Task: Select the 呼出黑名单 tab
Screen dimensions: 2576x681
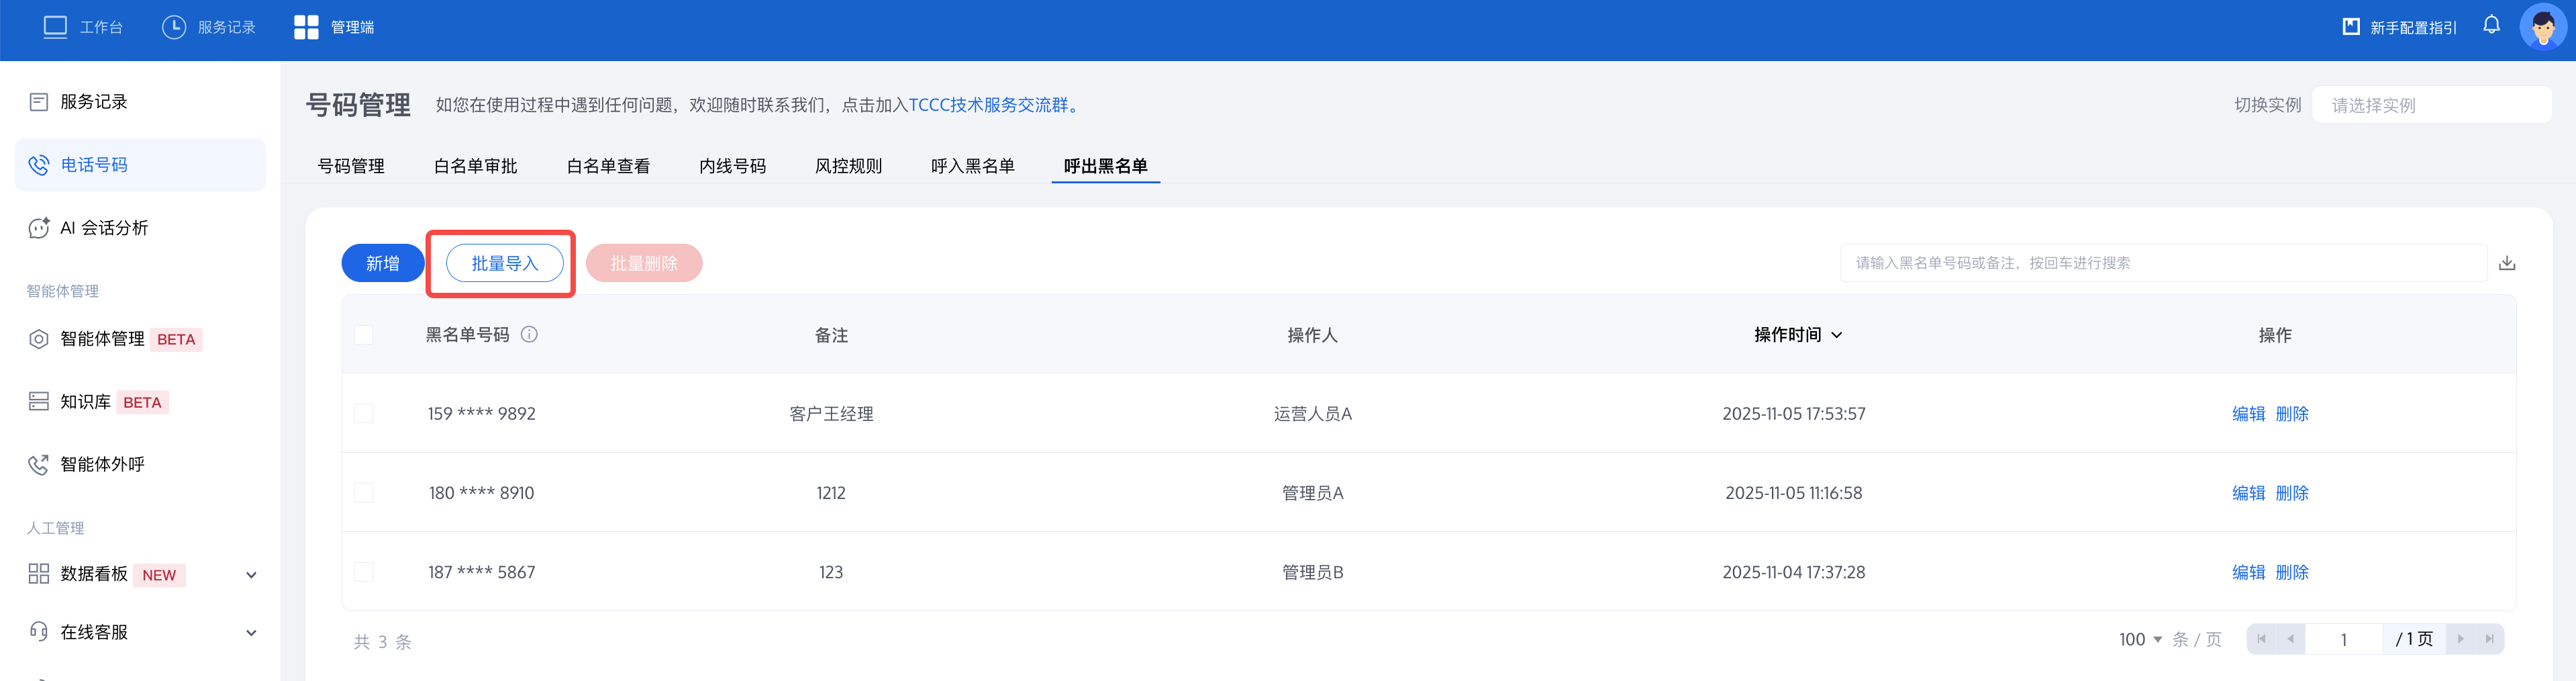Action: coord(1105,166)
